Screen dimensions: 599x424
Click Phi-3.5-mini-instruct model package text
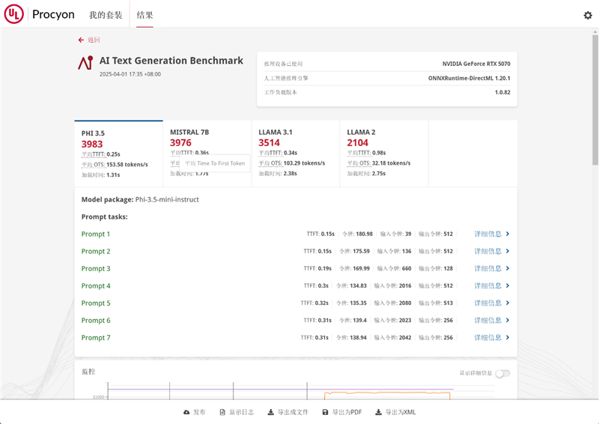point(167,199)
